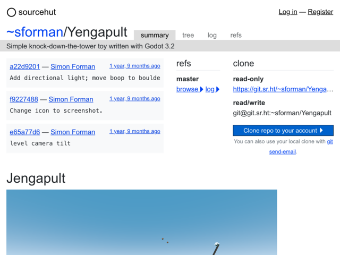Click Simon Forman on the first commit

pyautogui.click(x=73, y=66)
